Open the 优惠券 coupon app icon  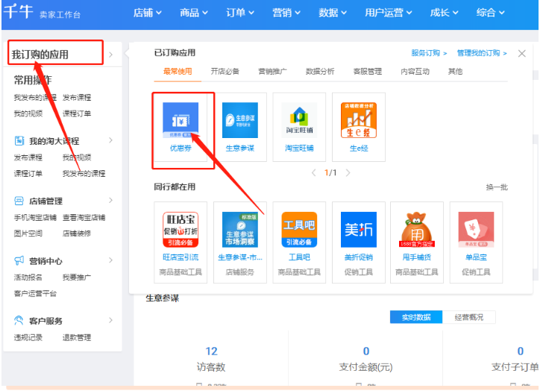pyautogui.click(x=181, y=120)
